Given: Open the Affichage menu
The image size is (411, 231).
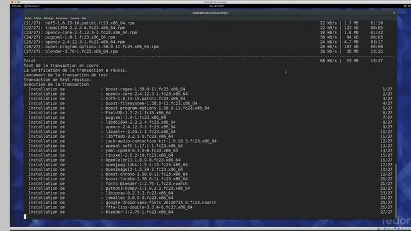Looking at the screenshot, I should coord(49,19).
